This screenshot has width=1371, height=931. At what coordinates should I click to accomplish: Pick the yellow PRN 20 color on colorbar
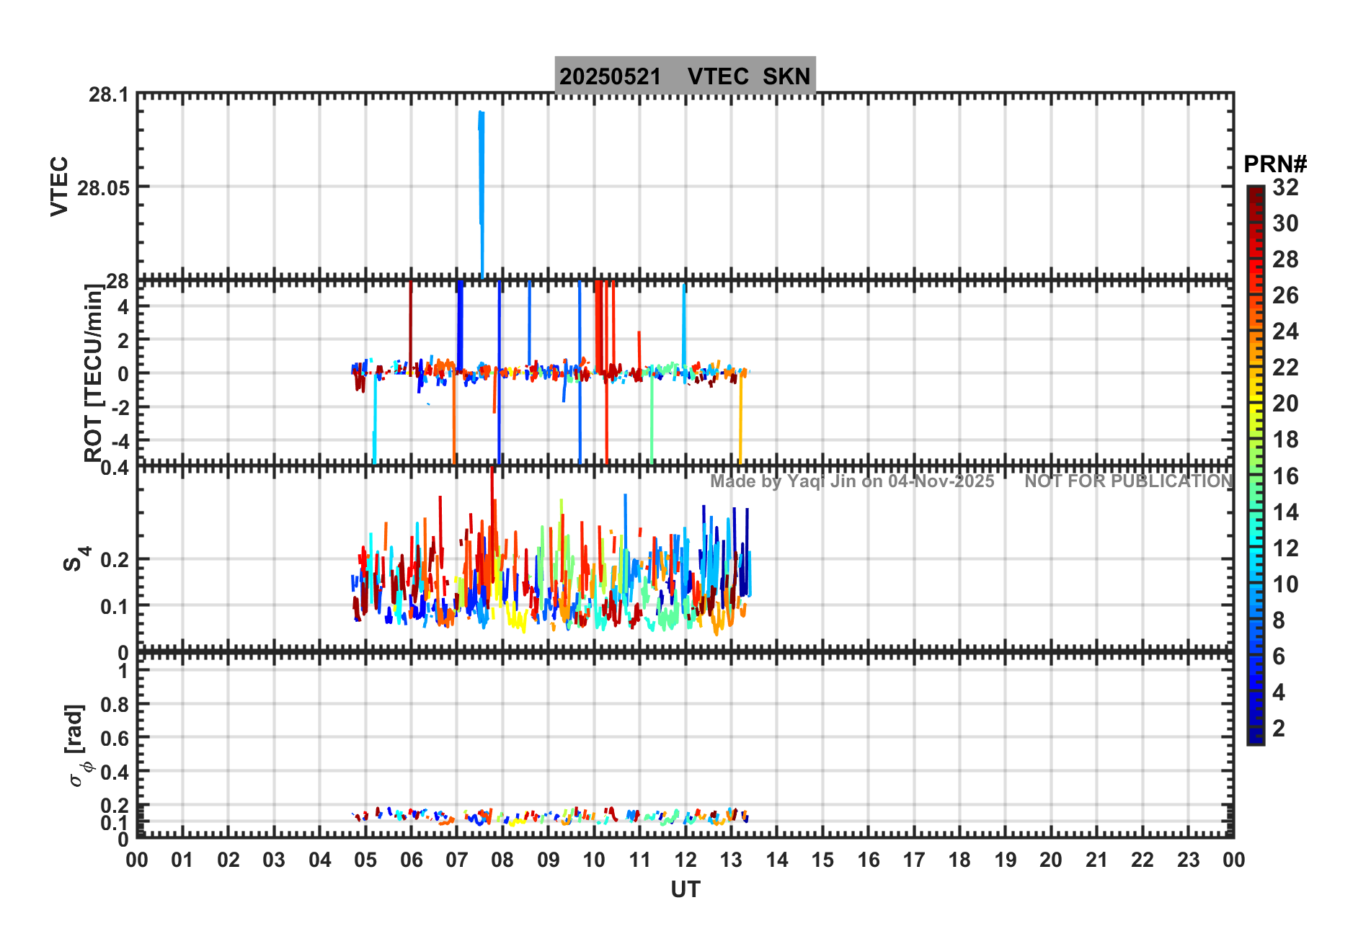pos(1256,404)
